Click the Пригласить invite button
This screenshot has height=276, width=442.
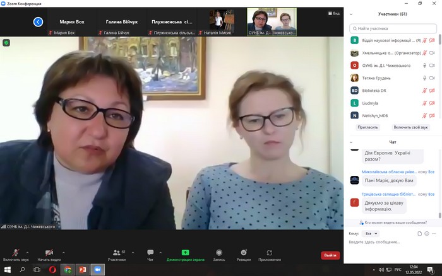367,127
